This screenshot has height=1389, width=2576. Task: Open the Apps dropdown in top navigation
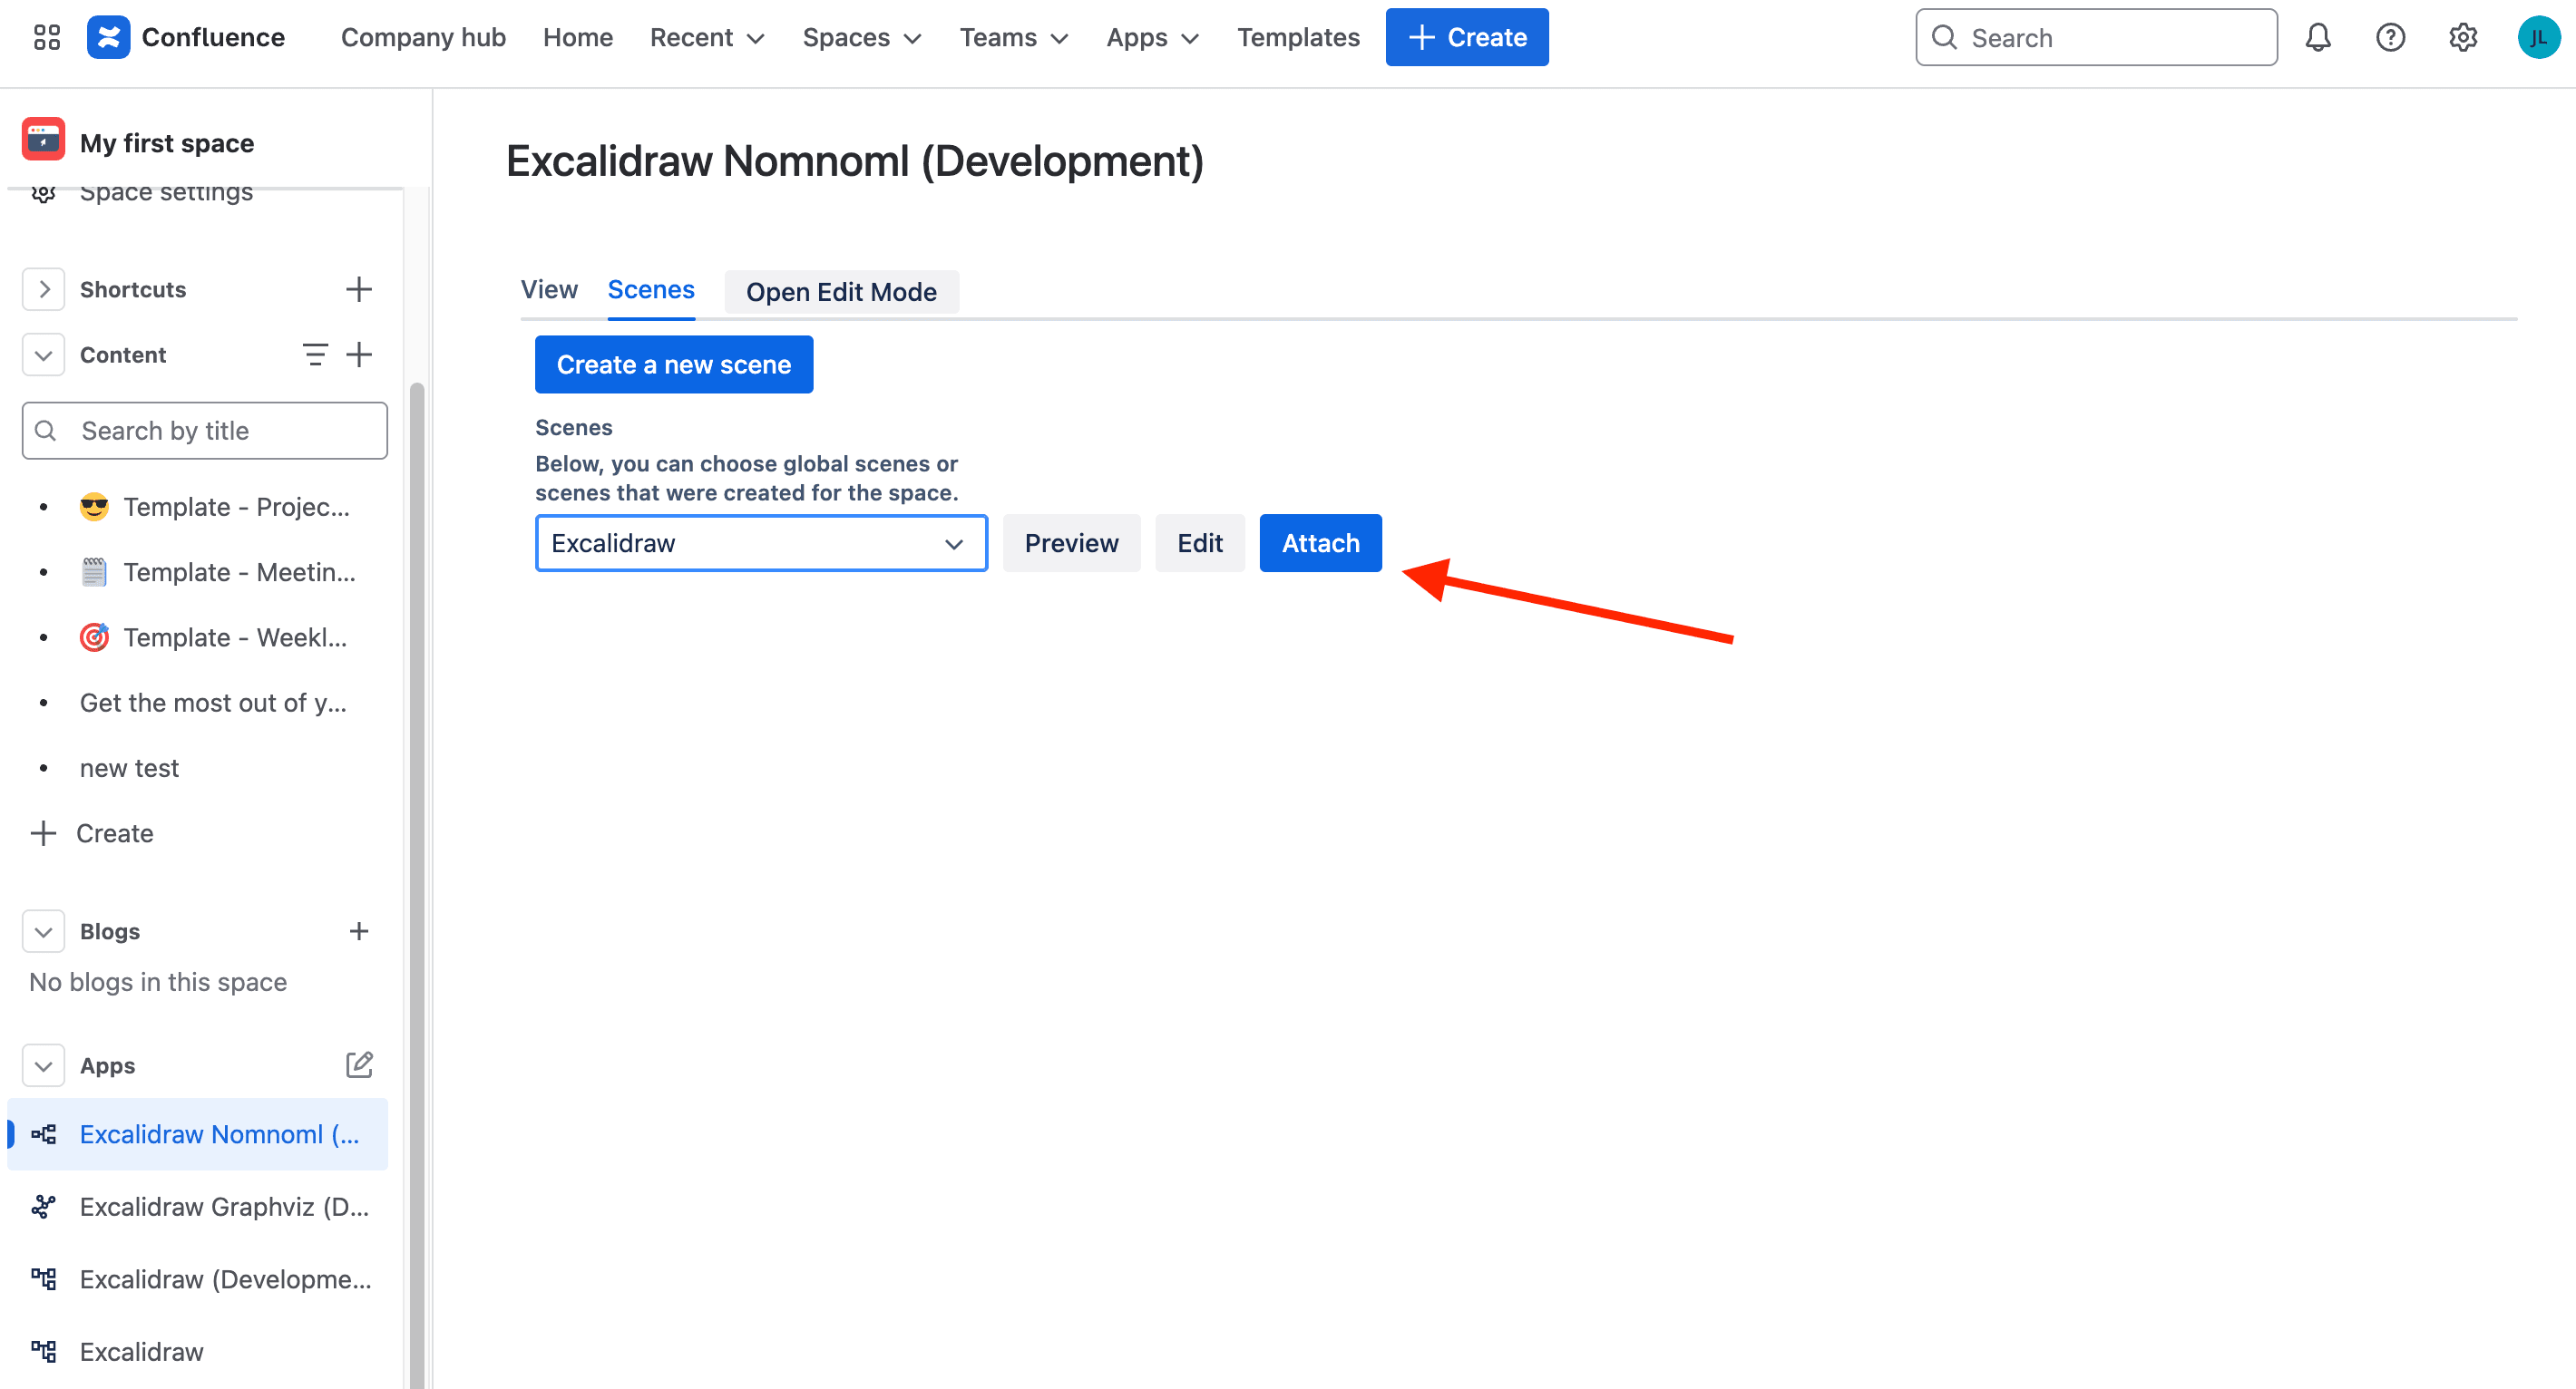tap(1152, 37)
